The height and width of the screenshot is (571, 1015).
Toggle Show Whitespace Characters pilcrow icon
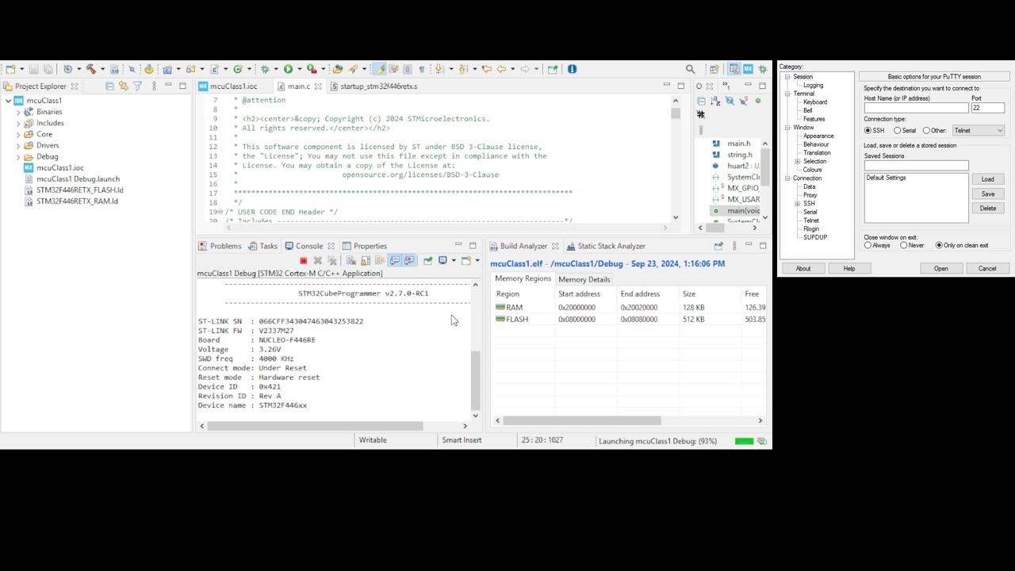[422, 69]
